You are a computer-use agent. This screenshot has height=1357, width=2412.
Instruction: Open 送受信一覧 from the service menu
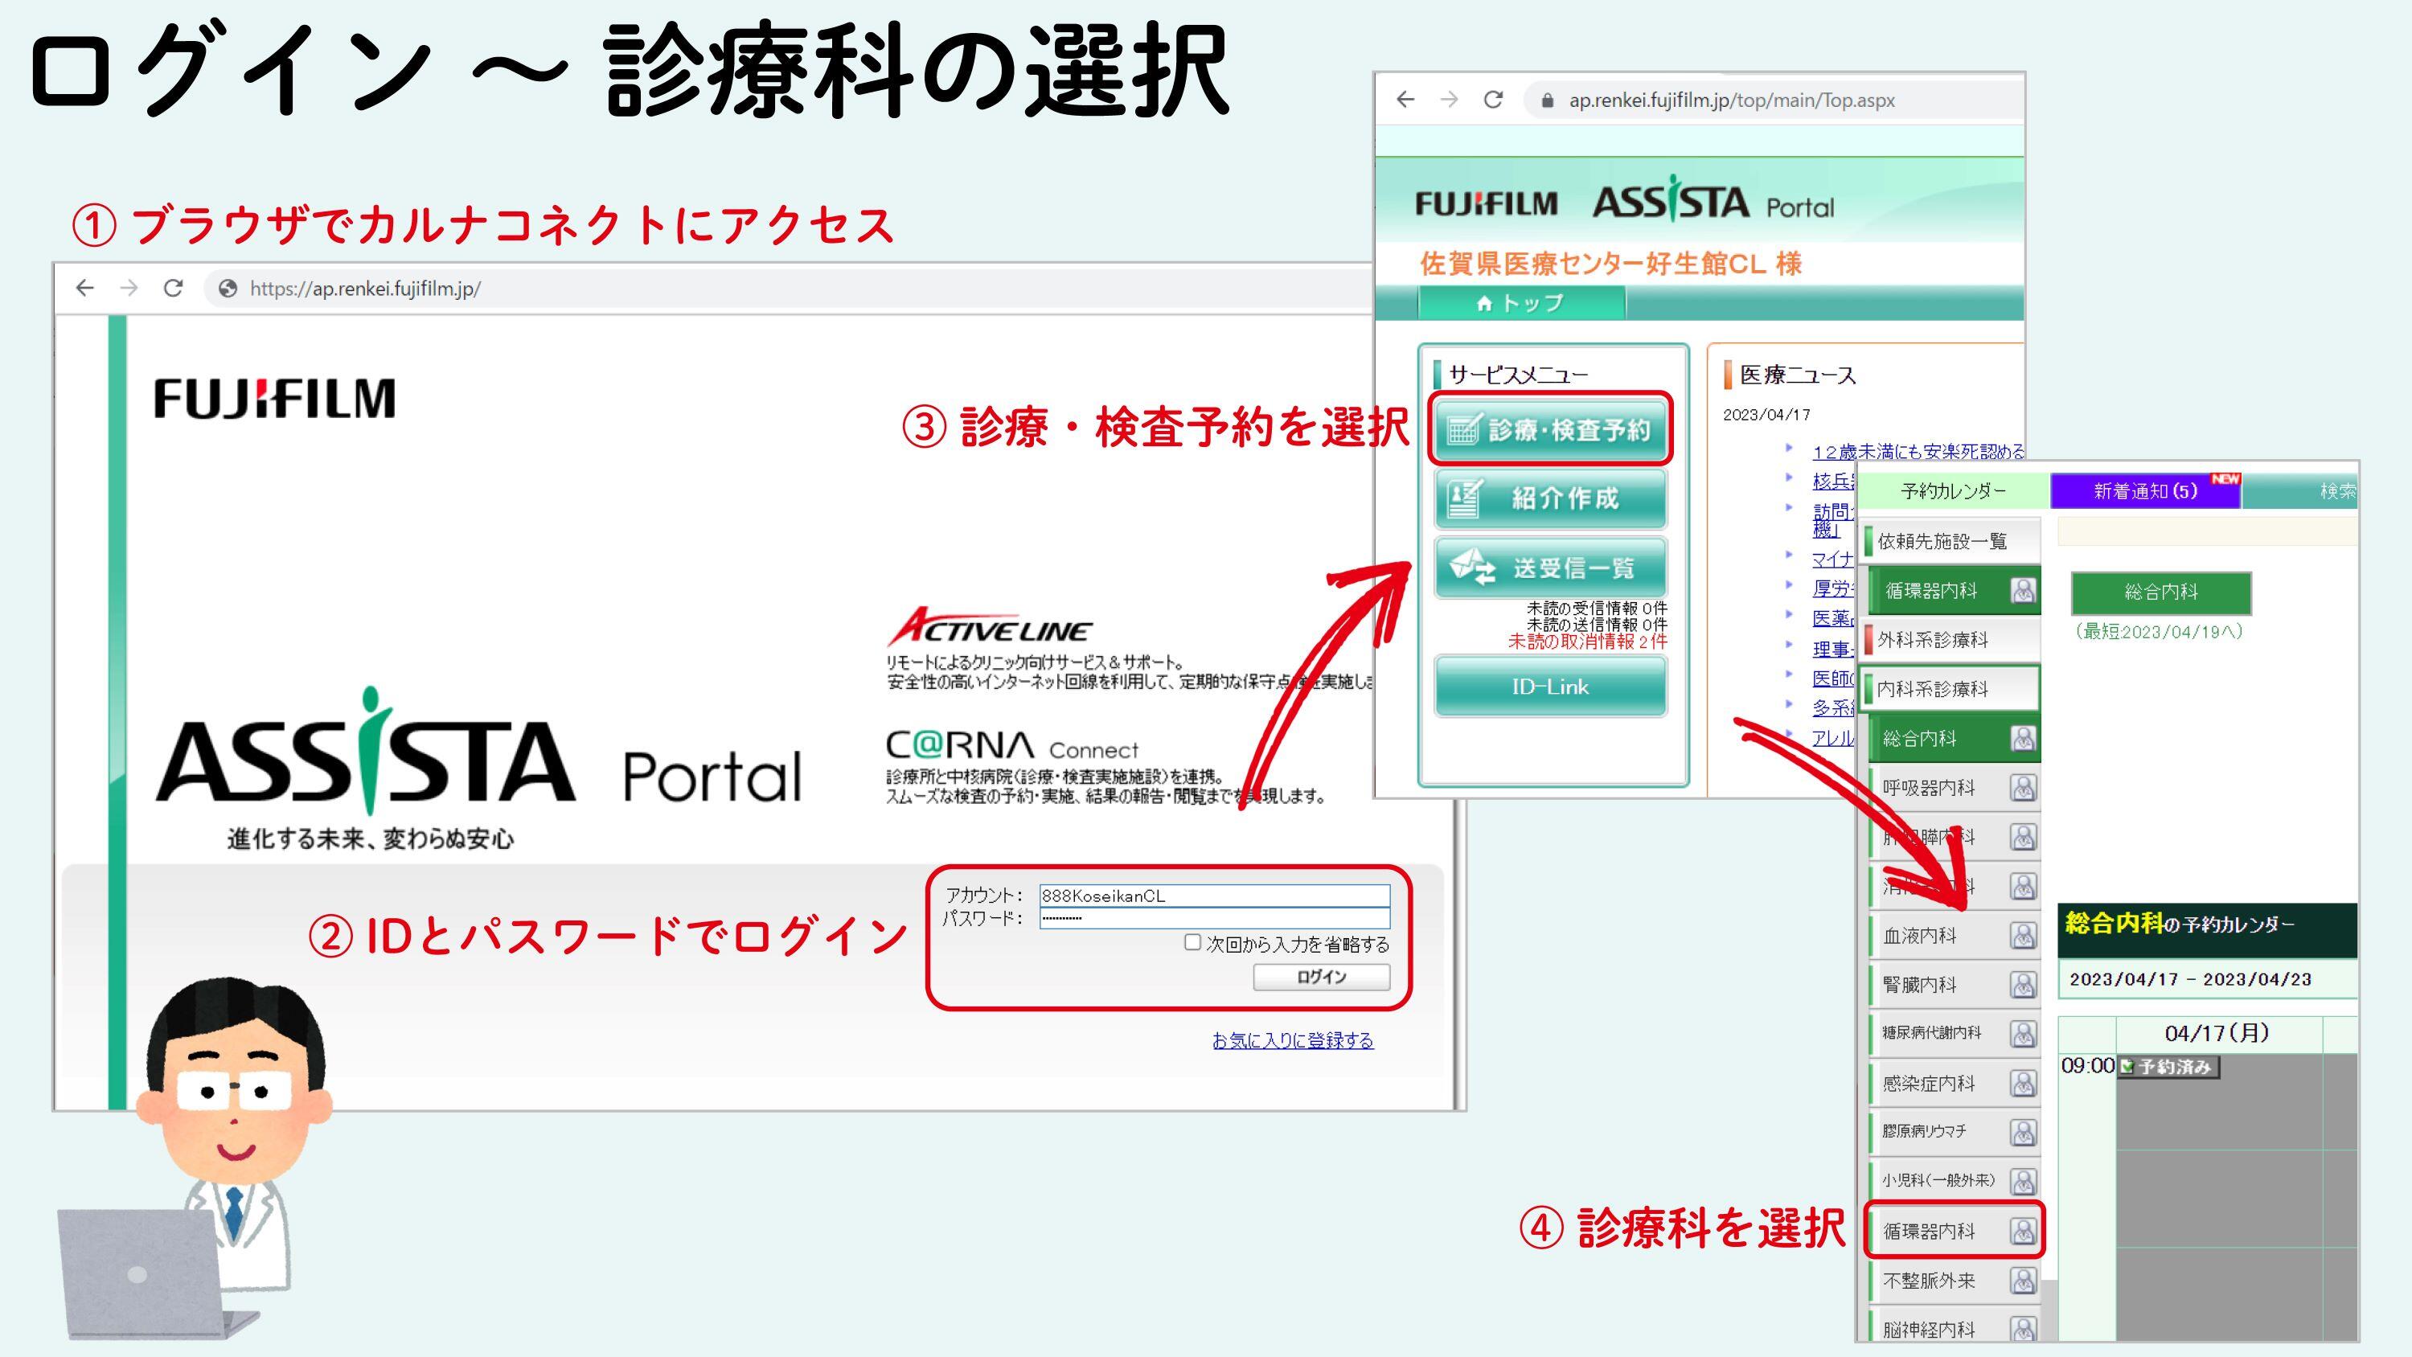point(1551,568)
